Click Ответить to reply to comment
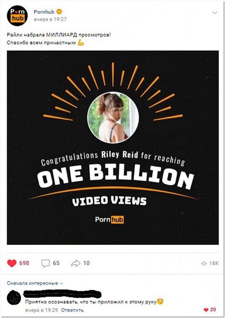This screenshot has width=225, height=318. point(72,310)
